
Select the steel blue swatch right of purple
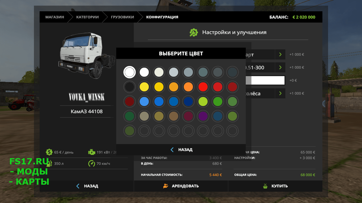coord(218,116)
